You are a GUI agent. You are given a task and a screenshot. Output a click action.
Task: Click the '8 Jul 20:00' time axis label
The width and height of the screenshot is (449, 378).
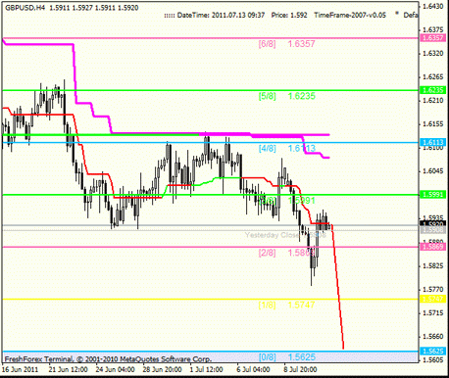click(300, 370)
